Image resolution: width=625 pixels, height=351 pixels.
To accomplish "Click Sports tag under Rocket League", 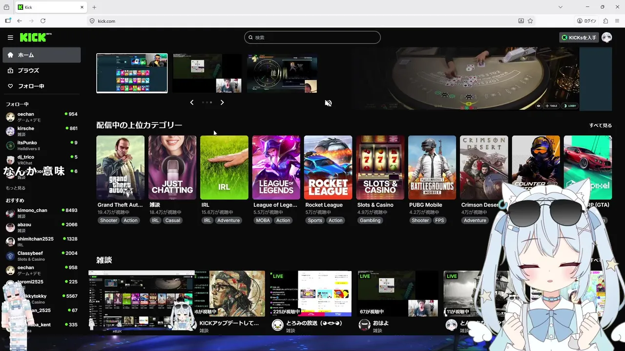I will click(315, 220).
